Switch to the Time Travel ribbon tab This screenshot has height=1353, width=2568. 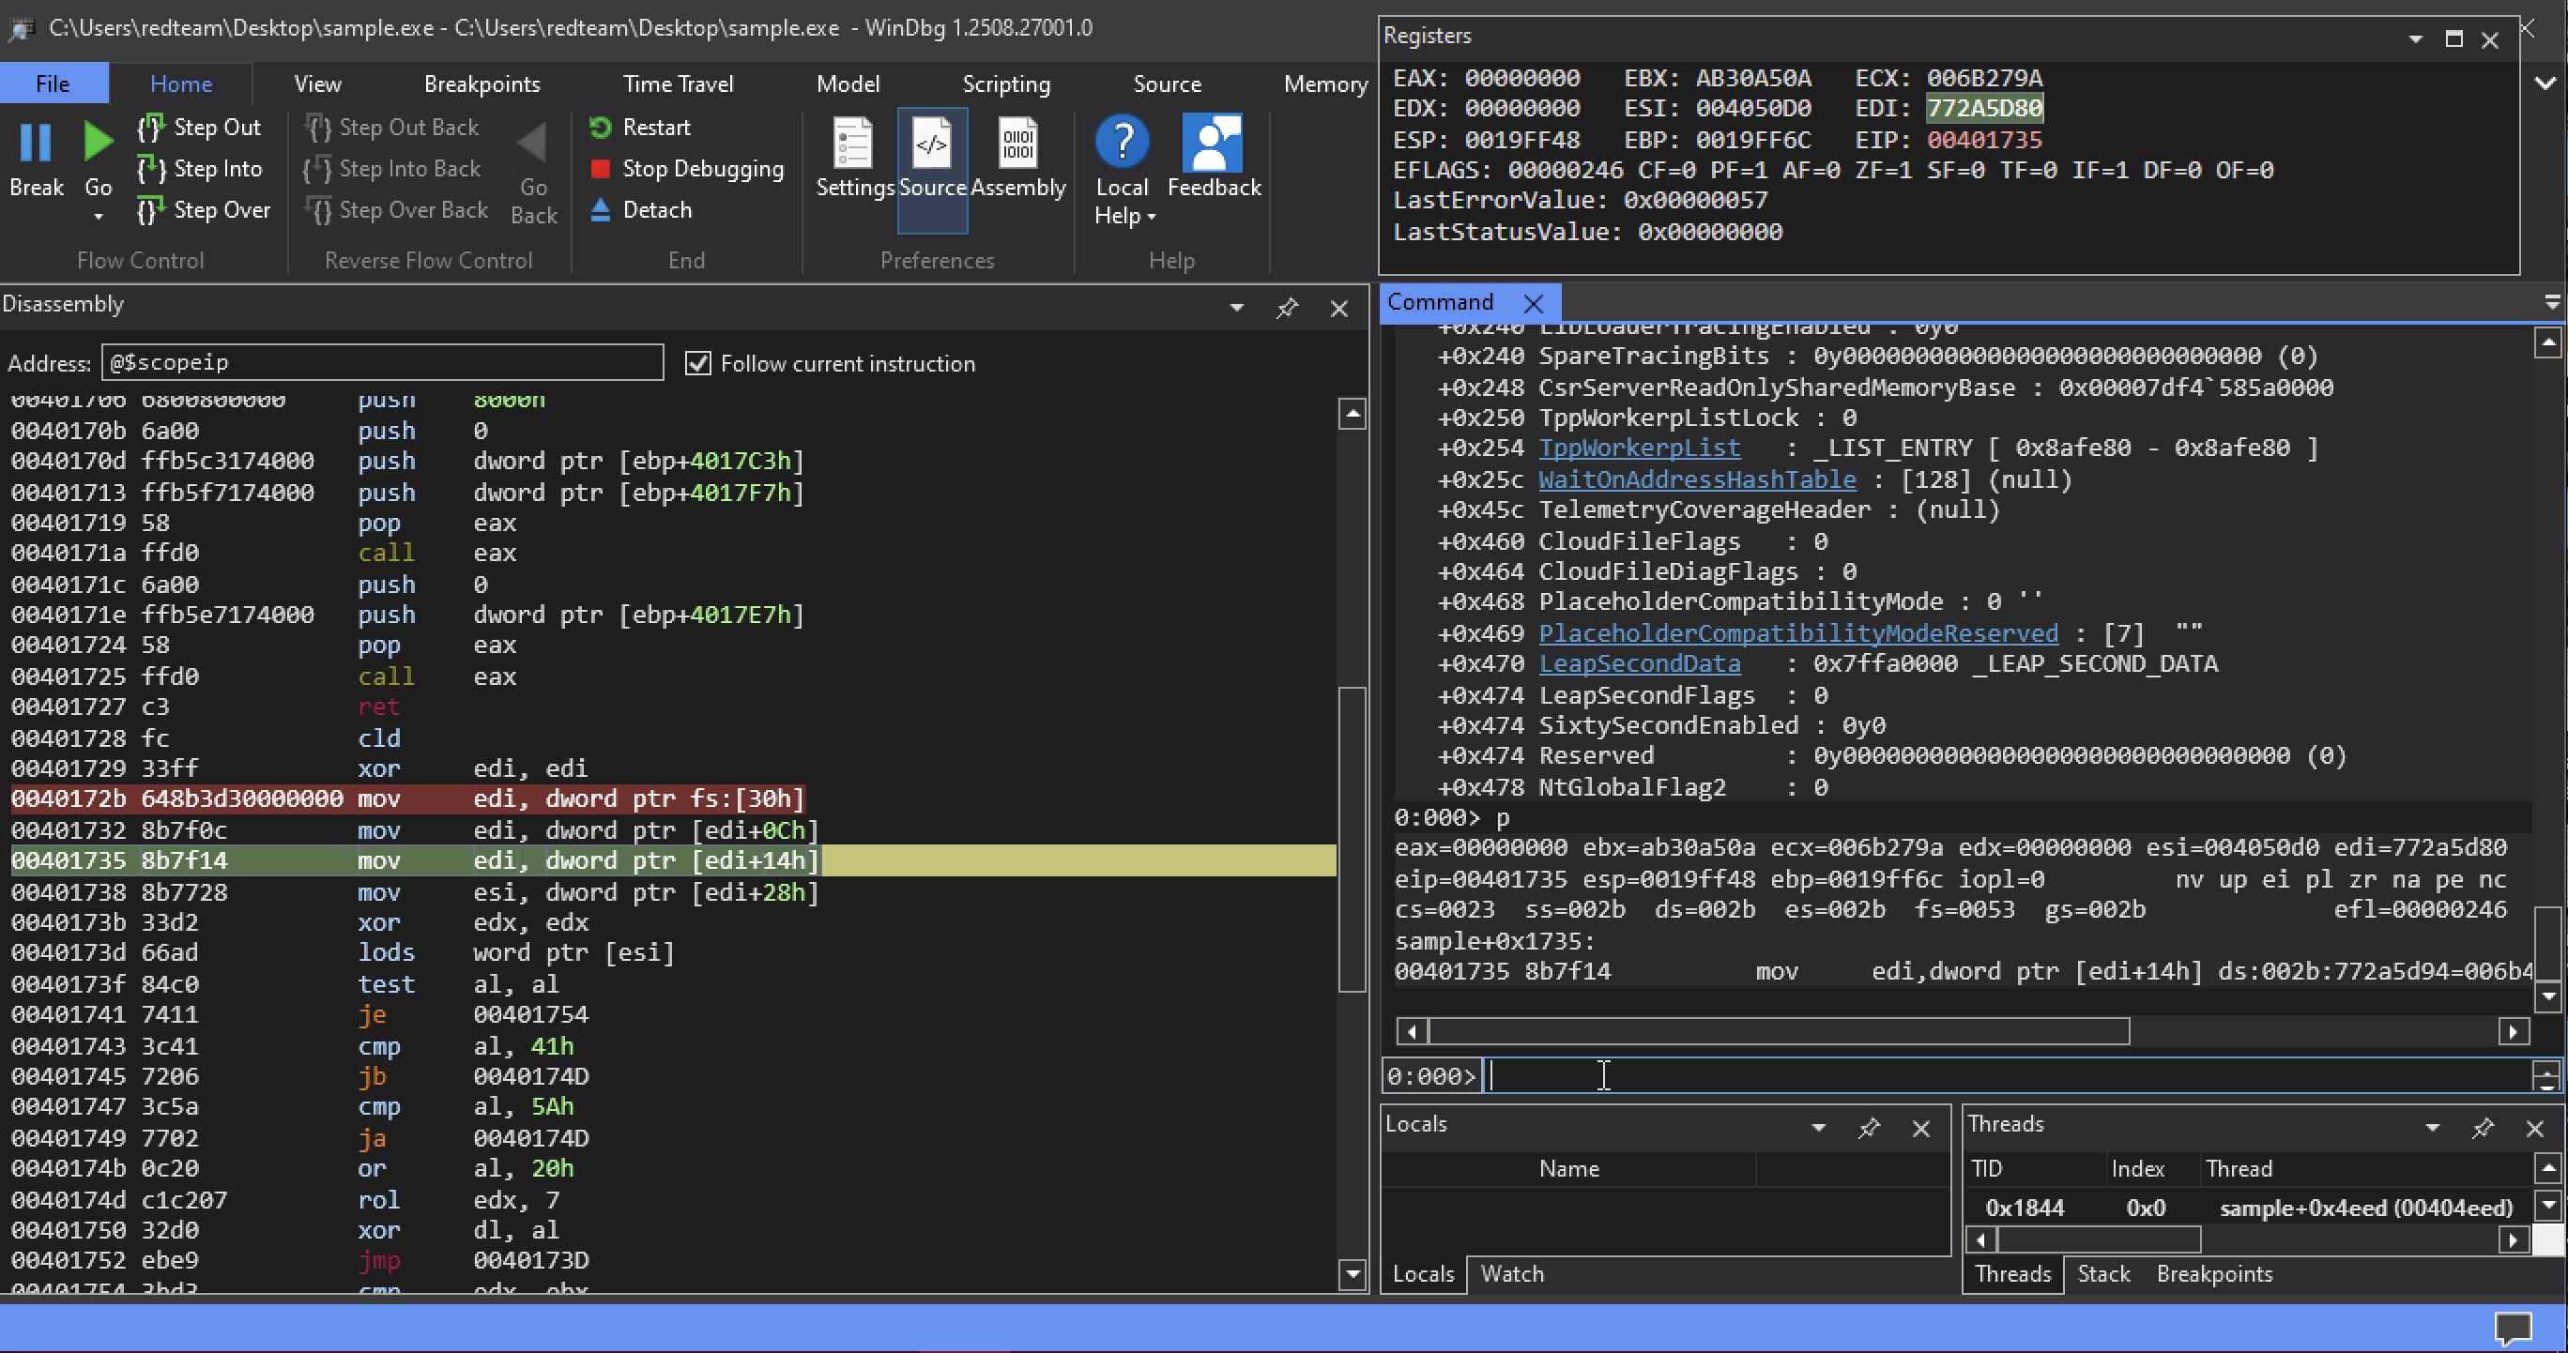click(x=678, y=84)
